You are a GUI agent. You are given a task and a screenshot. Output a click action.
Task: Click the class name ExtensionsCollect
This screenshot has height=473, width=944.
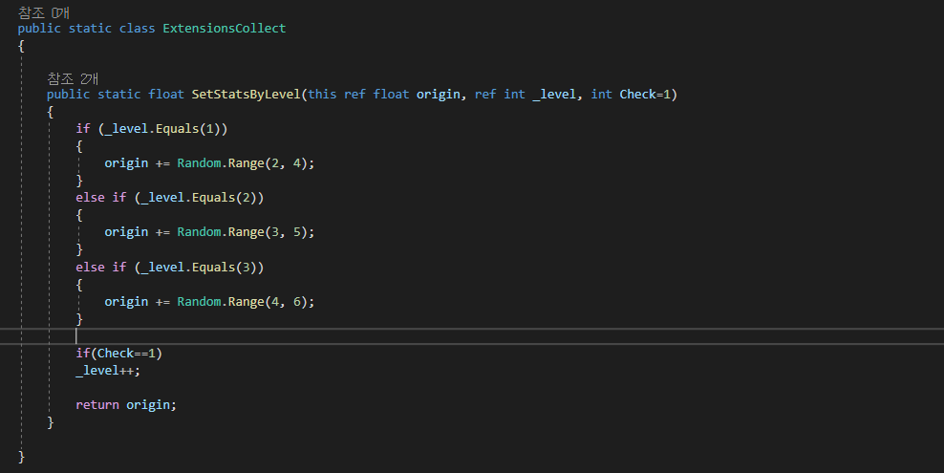tap(224, 29)
